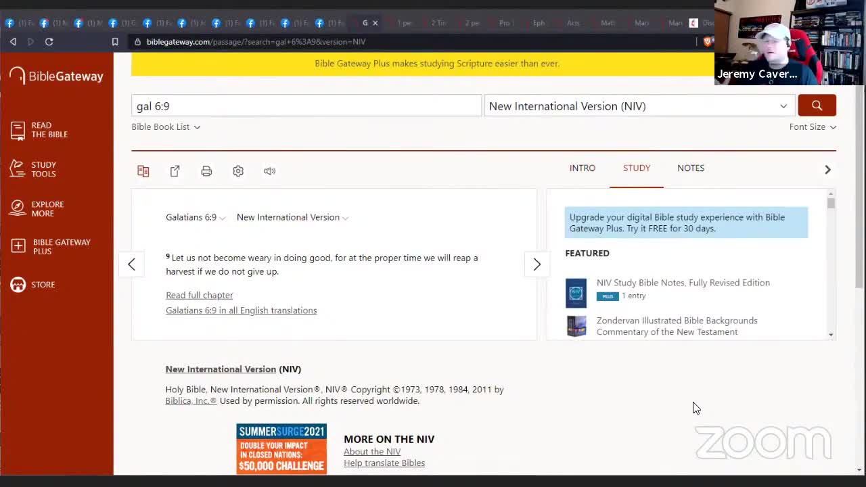Click the 'FEATURED' heading

coord(587,254)
